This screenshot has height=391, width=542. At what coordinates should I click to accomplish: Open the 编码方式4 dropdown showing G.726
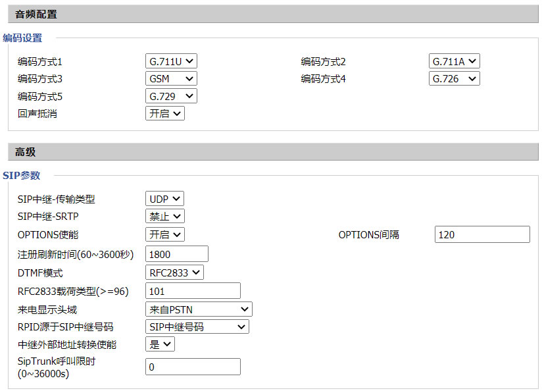click(454, 78)
